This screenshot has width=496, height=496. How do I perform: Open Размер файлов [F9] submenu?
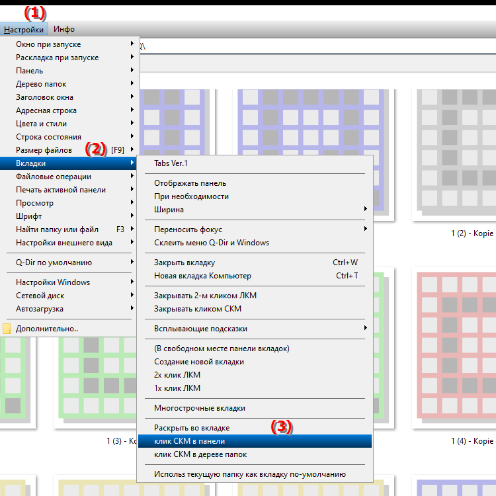click(69, 150)
